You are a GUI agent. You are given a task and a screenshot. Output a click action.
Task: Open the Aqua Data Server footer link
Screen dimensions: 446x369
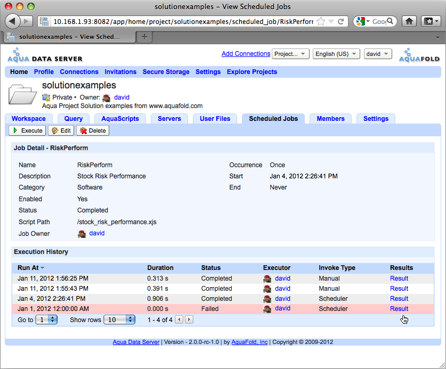pos(136,342)
